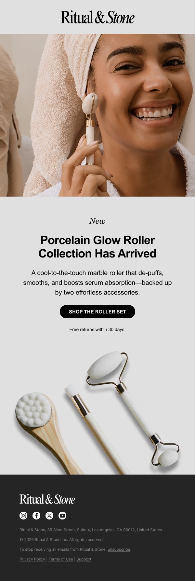The width and height of the screenshot is (195, 581).
Task: Open the Facebook icon in footer
Action: pos(36,515)
